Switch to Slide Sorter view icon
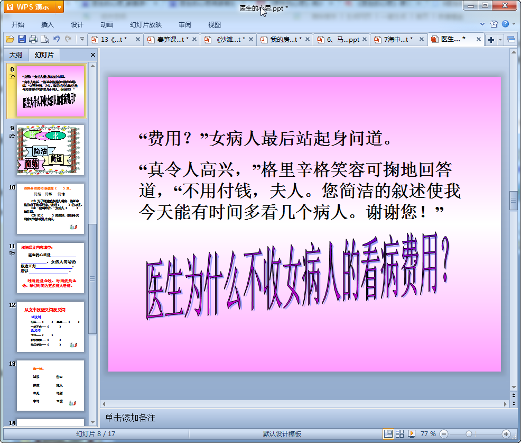Viewport: 521px width, 443px height. coord(399,433)
